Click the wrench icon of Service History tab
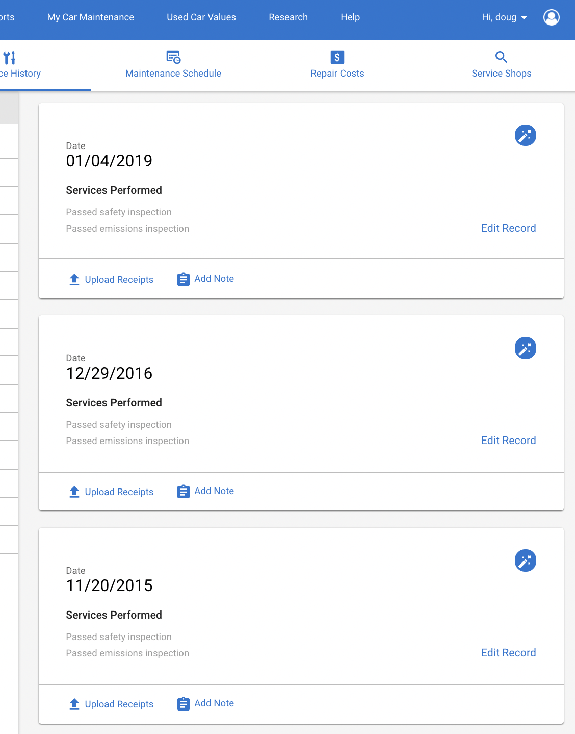The width and height of the screenshot is (575, 734). click(x=9, y=57)
